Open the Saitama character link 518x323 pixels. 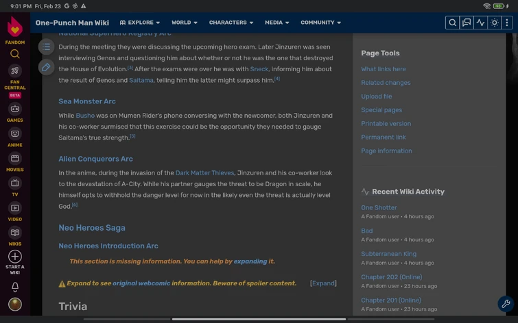(141, 80)
